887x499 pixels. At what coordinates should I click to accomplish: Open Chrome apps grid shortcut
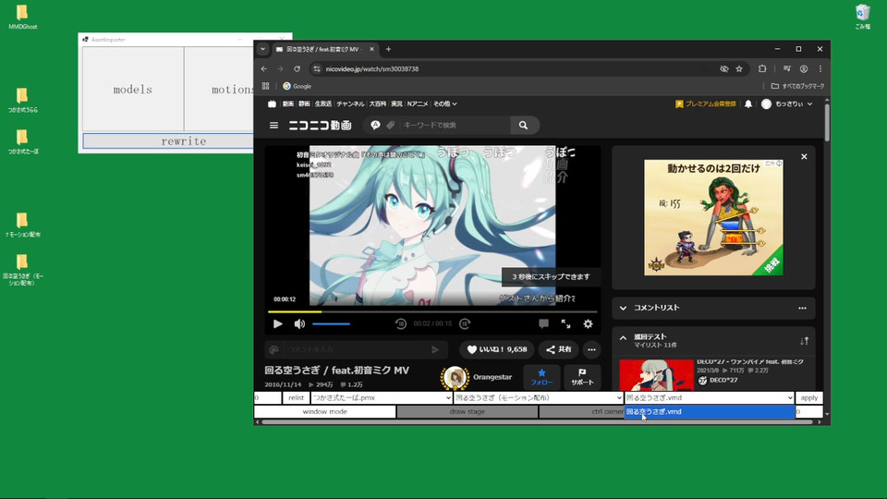point(265,86)
